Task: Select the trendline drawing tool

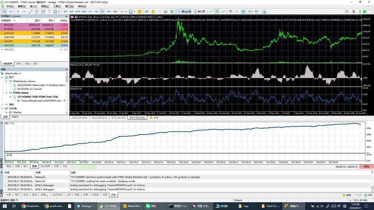Action: [30, 11]
